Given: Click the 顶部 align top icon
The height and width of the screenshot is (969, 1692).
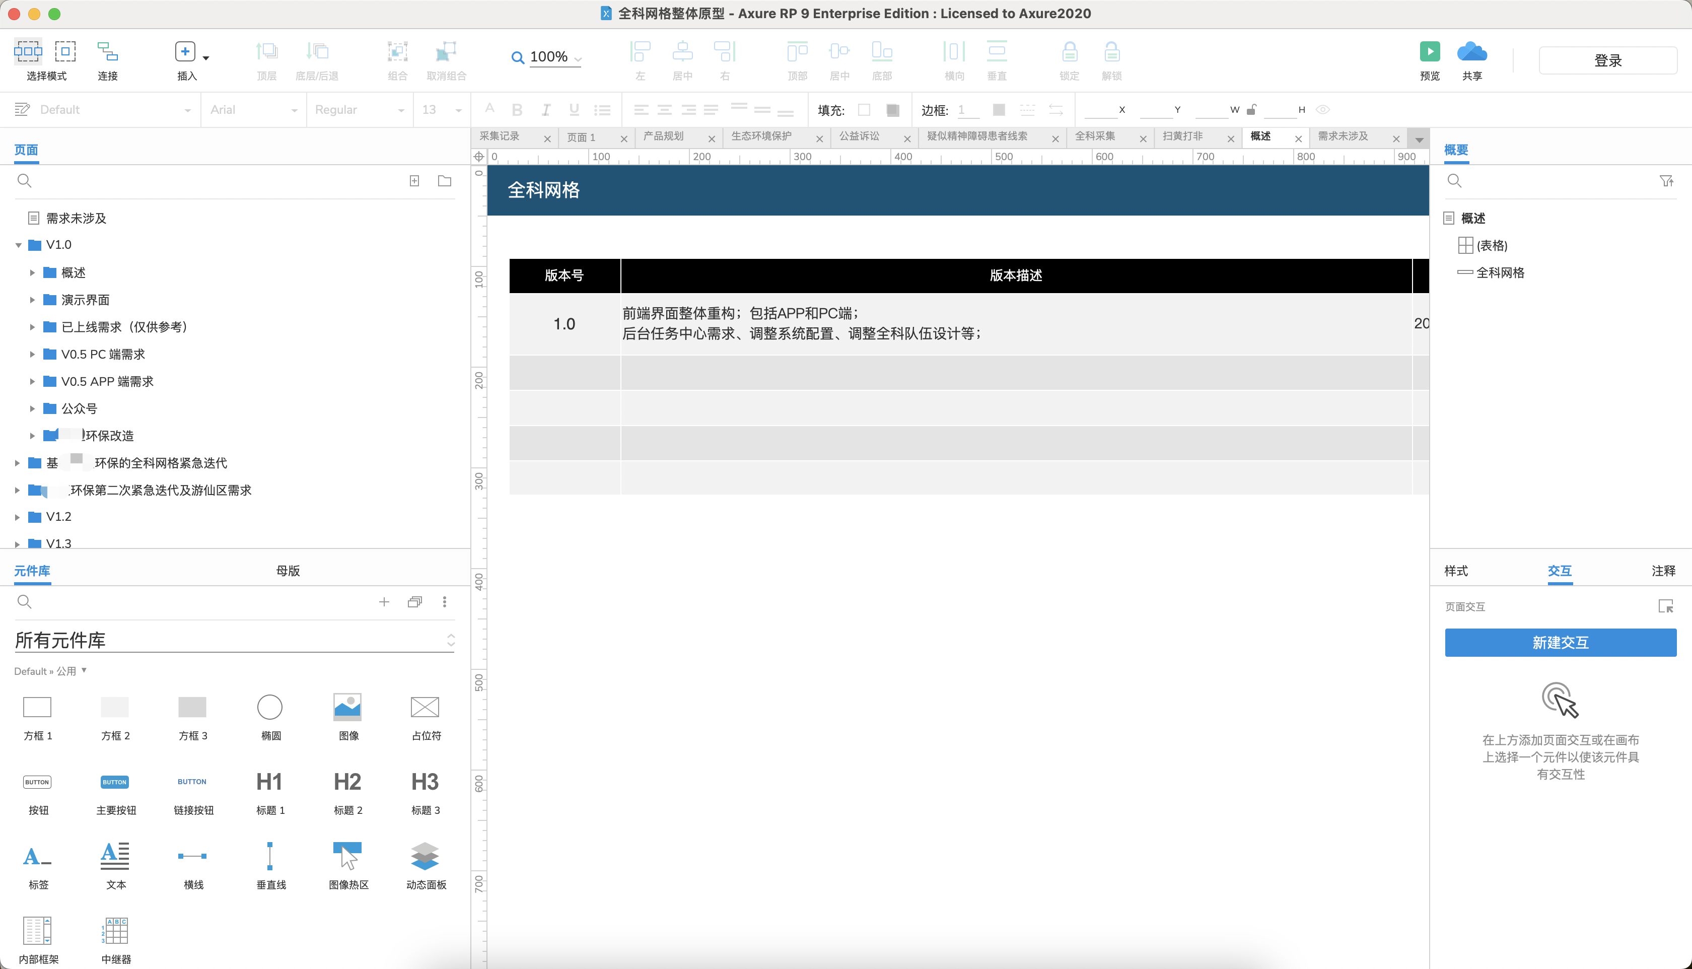Looking at the screenshot, I should (x=797, y=51).
